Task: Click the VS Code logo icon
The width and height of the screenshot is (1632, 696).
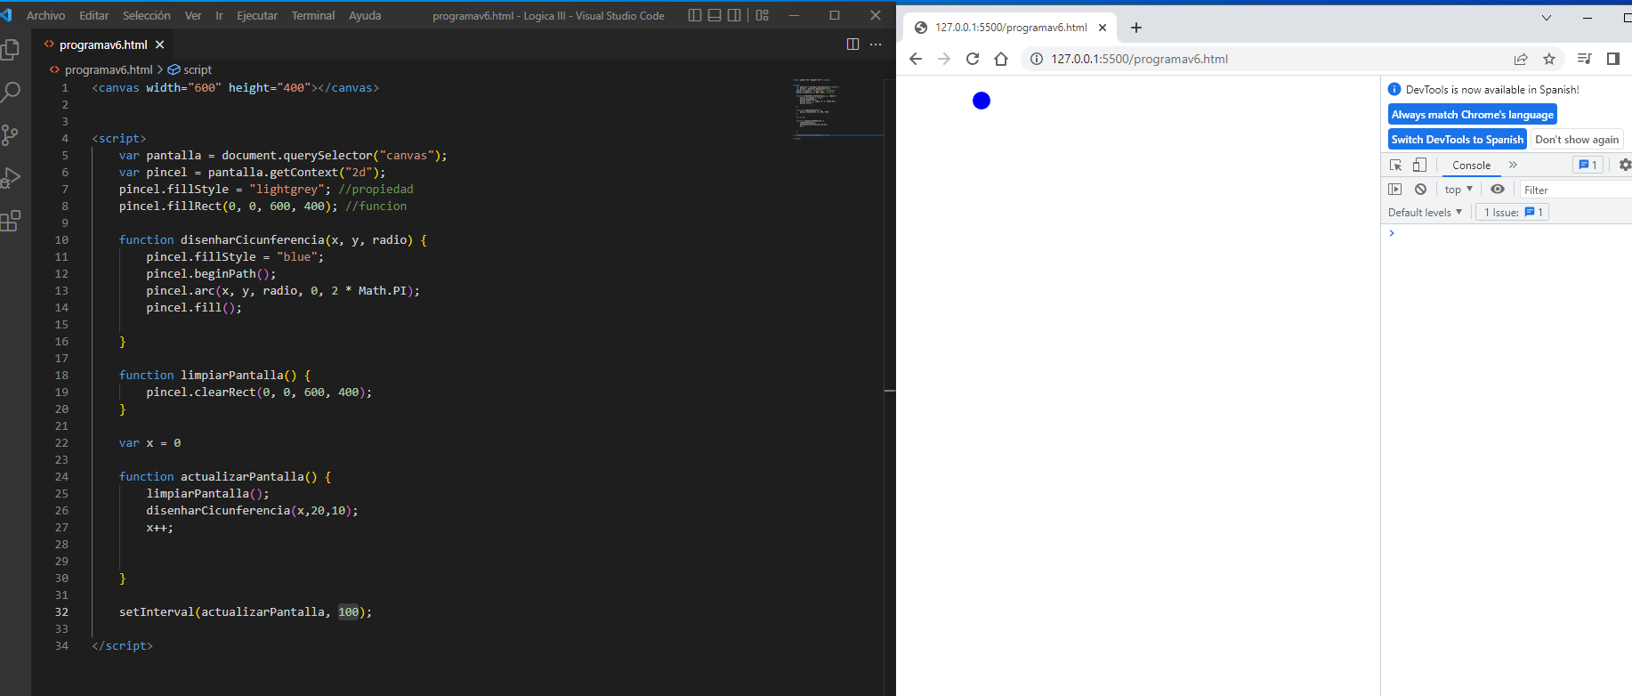Action: point(7,15)
